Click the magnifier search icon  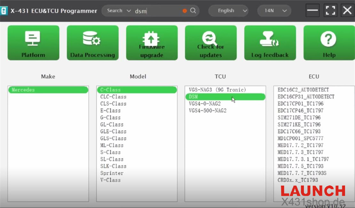193,11
